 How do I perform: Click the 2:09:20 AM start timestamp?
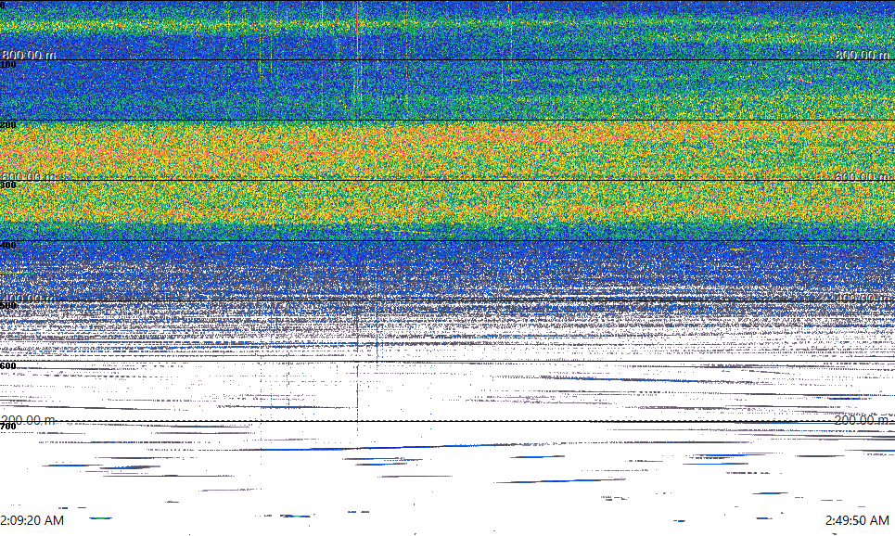click(32, 520)
